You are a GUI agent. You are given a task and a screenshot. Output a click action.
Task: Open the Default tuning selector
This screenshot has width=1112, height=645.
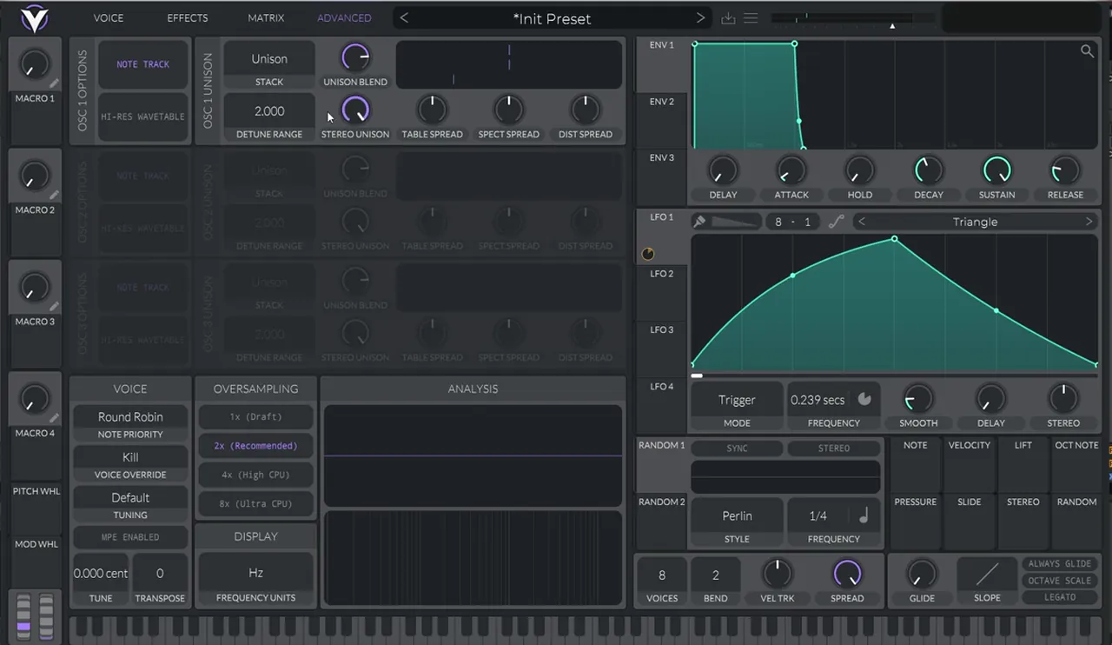tap(130, 498)
